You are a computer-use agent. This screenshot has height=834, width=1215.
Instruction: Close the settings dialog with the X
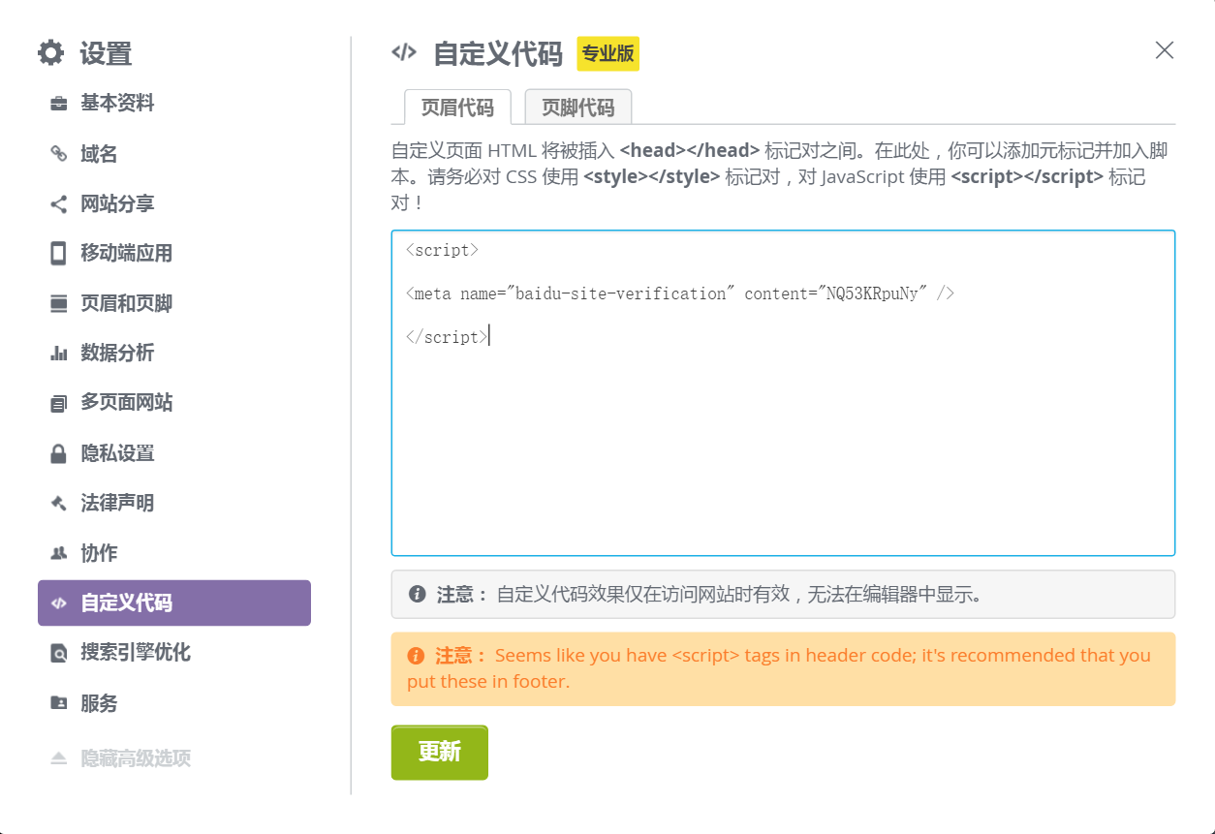(x=1165, y=50)
